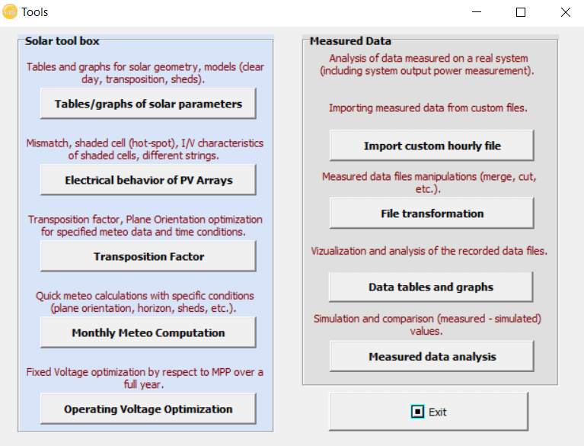
Task: Click the Importing measured data description text
Action: point(428,107)
